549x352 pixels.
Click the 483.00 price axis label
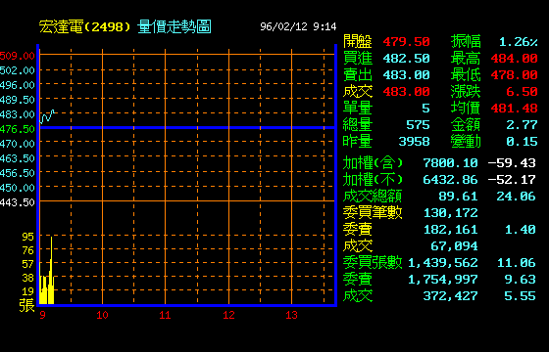(18, 114)
